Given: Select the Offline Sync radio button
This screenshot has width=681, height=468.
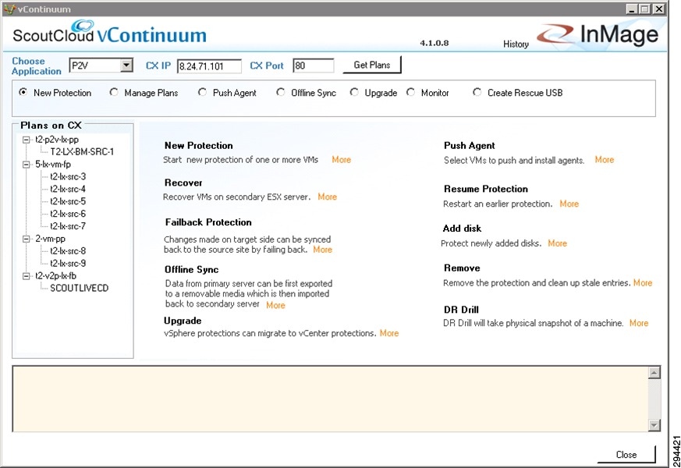Looking at the screenshot, I should [281, 92].
